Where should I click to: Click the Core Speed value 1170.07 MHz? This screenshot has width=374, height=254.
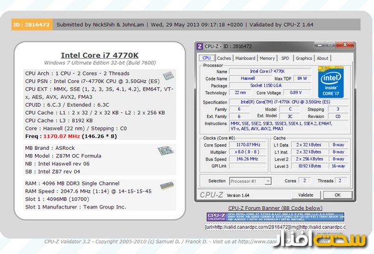click(x=248, y=145)
